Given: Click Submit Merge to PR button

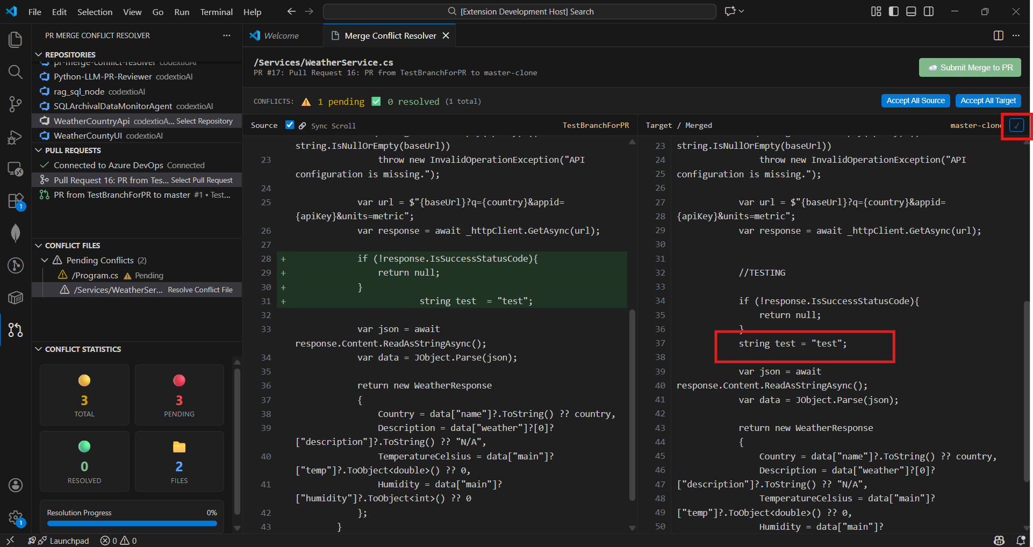Looking at the screenshot, I should pos(970,68).
